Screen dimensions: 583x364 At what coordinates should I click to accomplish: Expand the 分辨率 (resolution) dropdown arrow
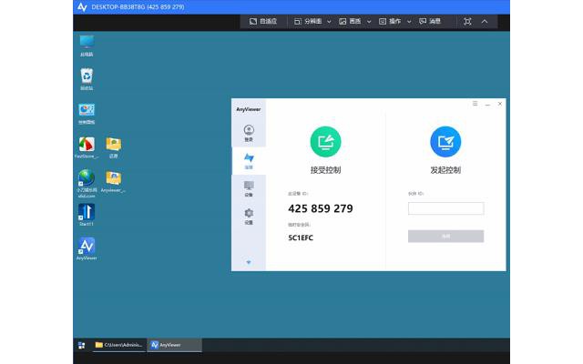(x=329, y=22)
